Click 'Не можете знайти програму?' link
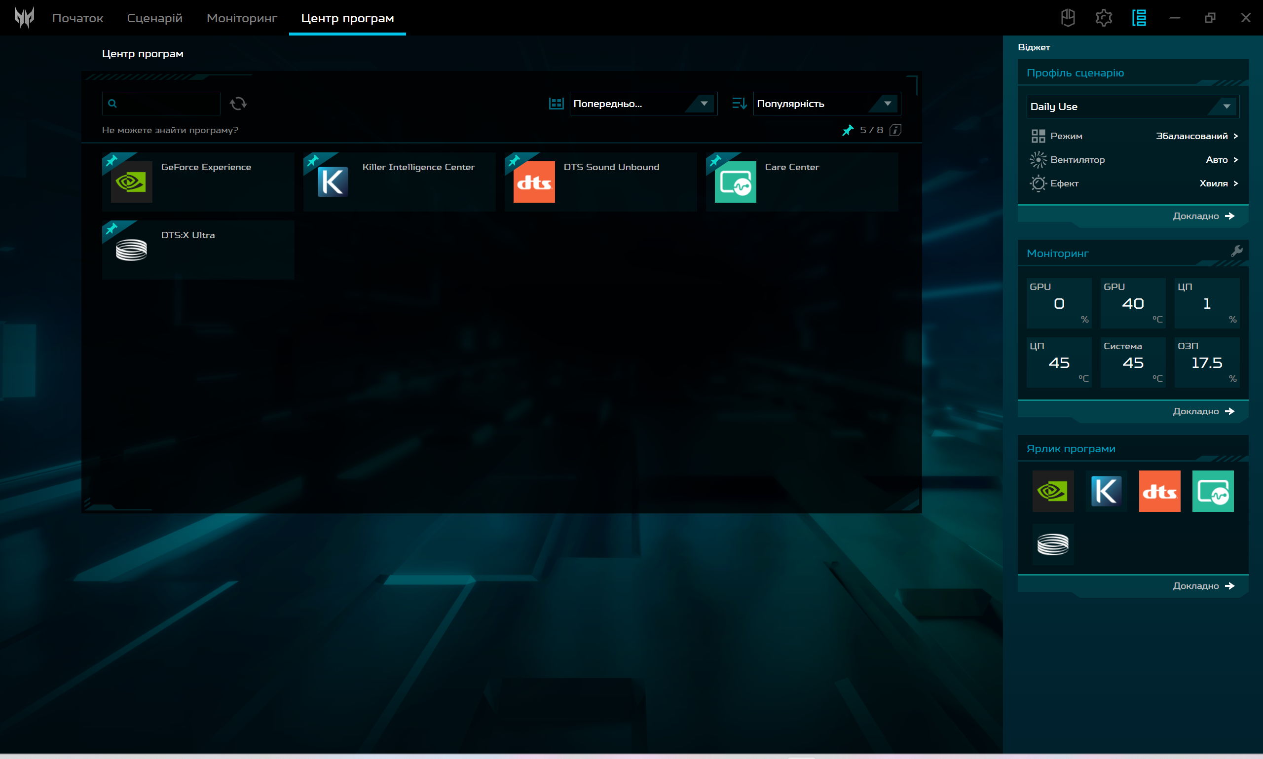The image size is (1263, 759). [170, 130]
